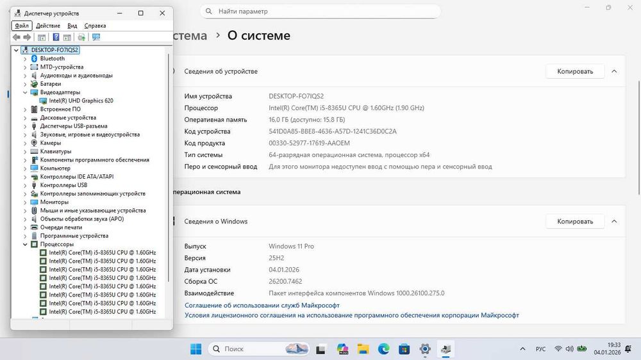The width and height of the screenshot is (641, 360).
Task: Collapse the Процессоры node
Action: click(x=25, y=244)
